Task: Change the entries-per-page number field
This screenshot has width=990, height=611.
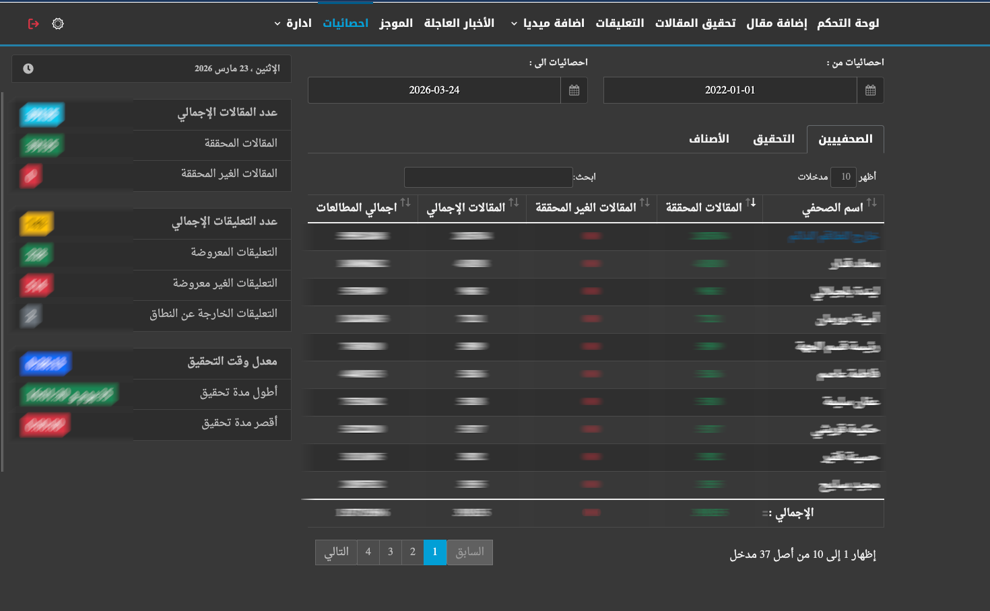Action: click(843, 177)
